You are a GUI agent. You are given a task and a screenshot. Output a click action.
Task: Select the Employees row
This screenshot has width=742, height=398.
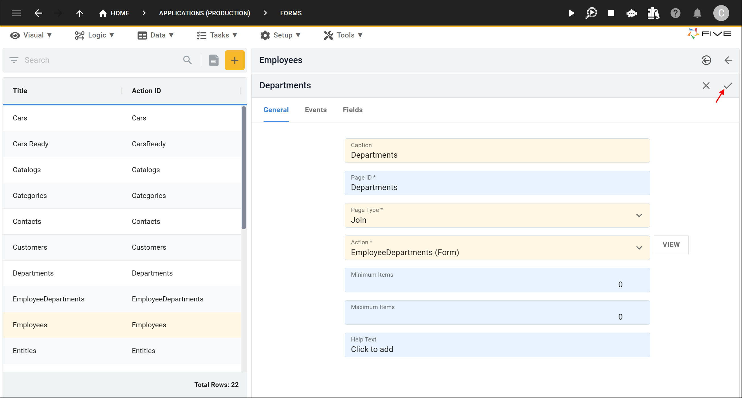tap(122, 325)
